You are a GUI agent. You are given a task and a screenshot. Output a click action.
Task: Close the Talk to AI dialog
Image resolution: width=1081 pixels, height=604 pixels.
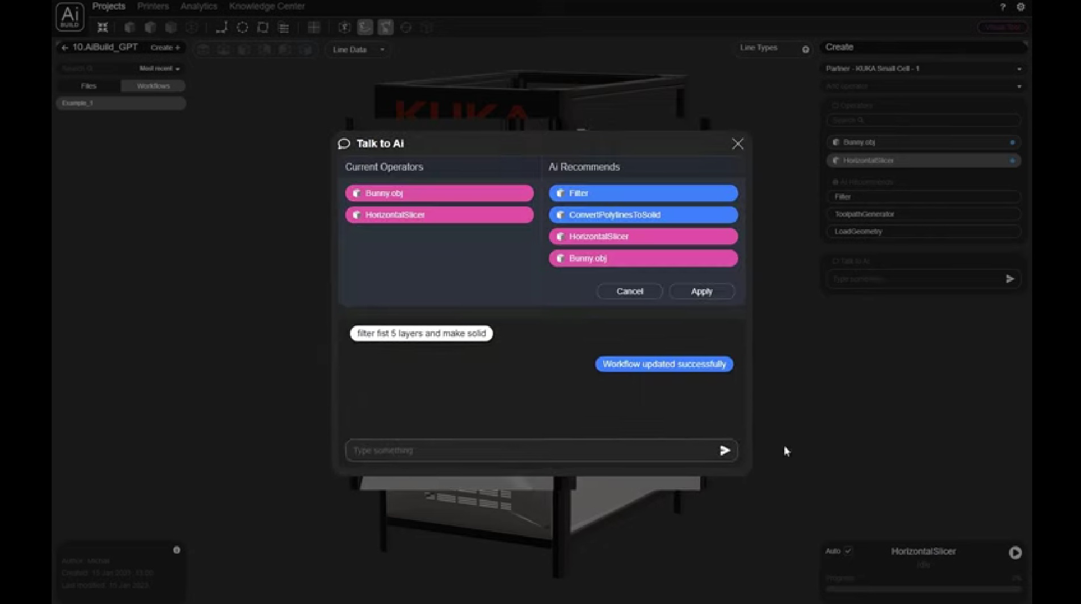point(737,144)
